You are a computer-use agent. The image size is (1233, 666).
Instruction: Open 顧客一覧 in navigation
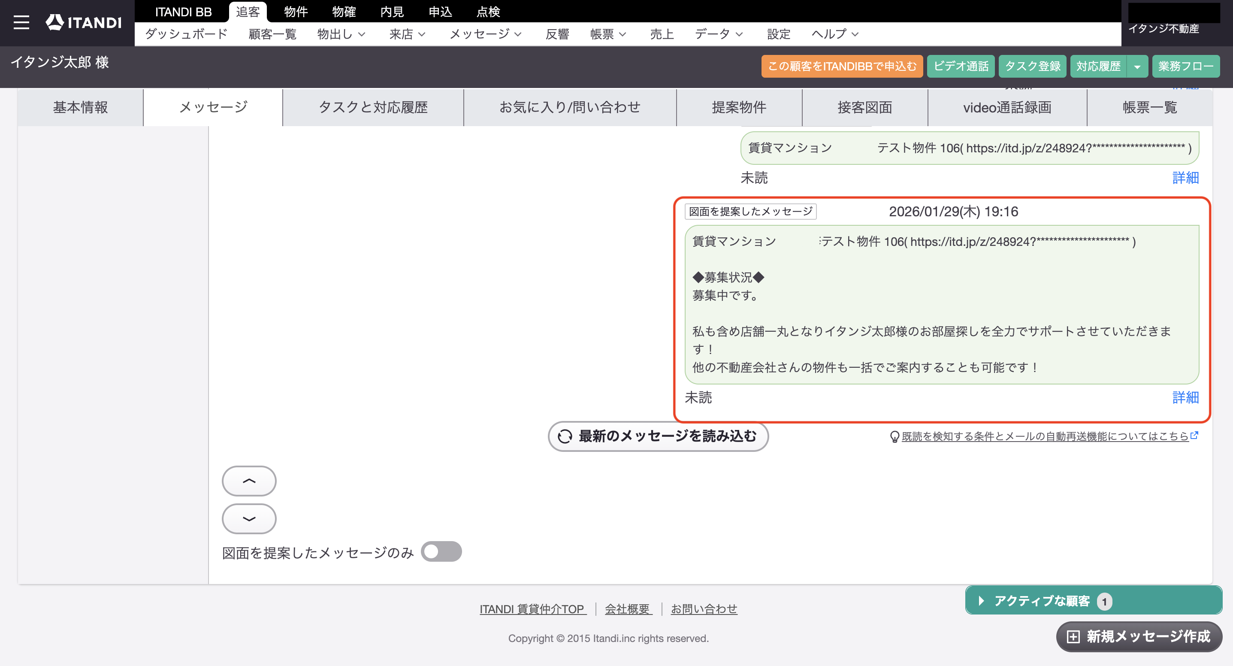pos(272,34)
